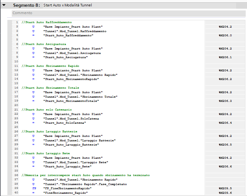Select comment '//Start Auto Raffreddamento'
This screenshot has width=247, height=196.
tap(47, 22)
